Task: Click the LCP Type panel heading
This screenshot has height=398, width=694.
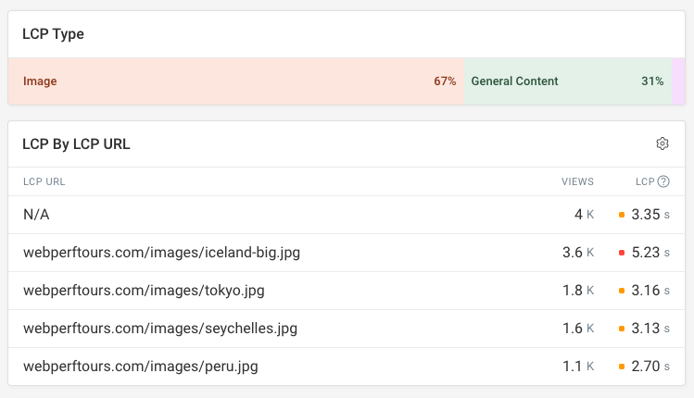Action: [54, 34]
